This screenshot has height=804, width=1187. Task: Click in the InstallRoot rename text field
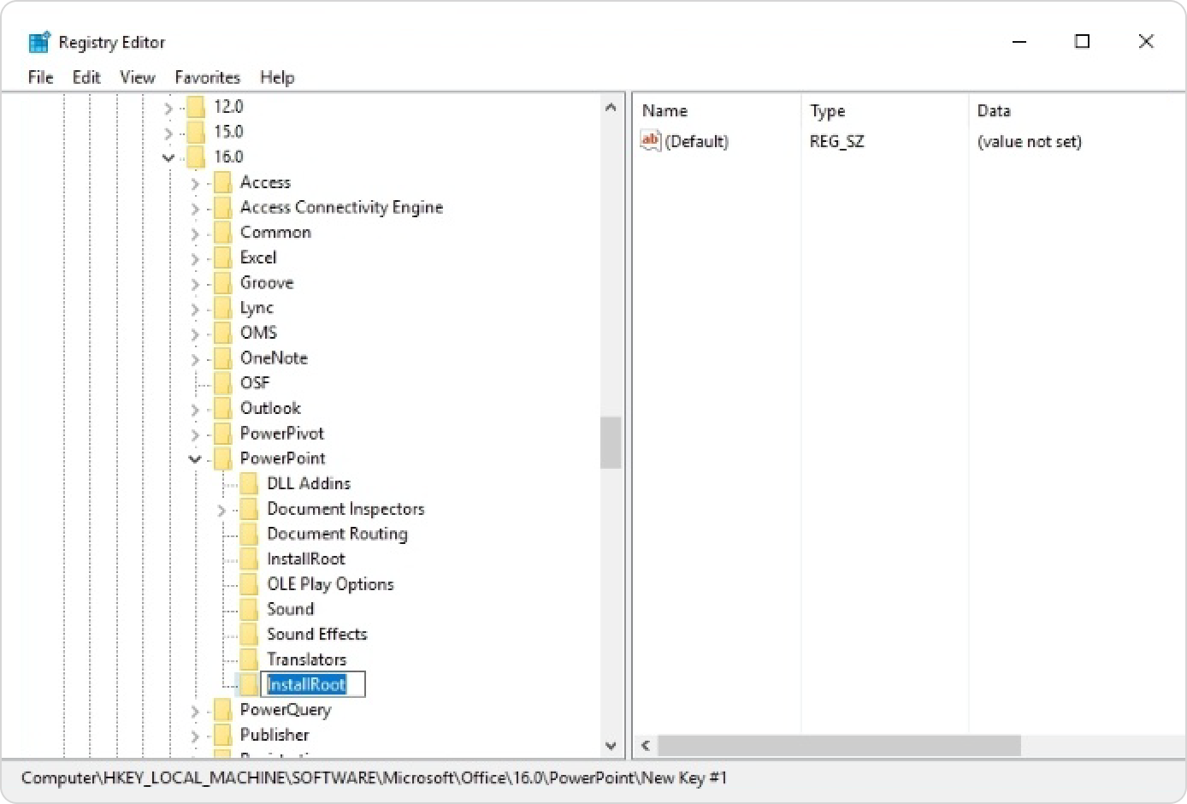coord(313,684)
